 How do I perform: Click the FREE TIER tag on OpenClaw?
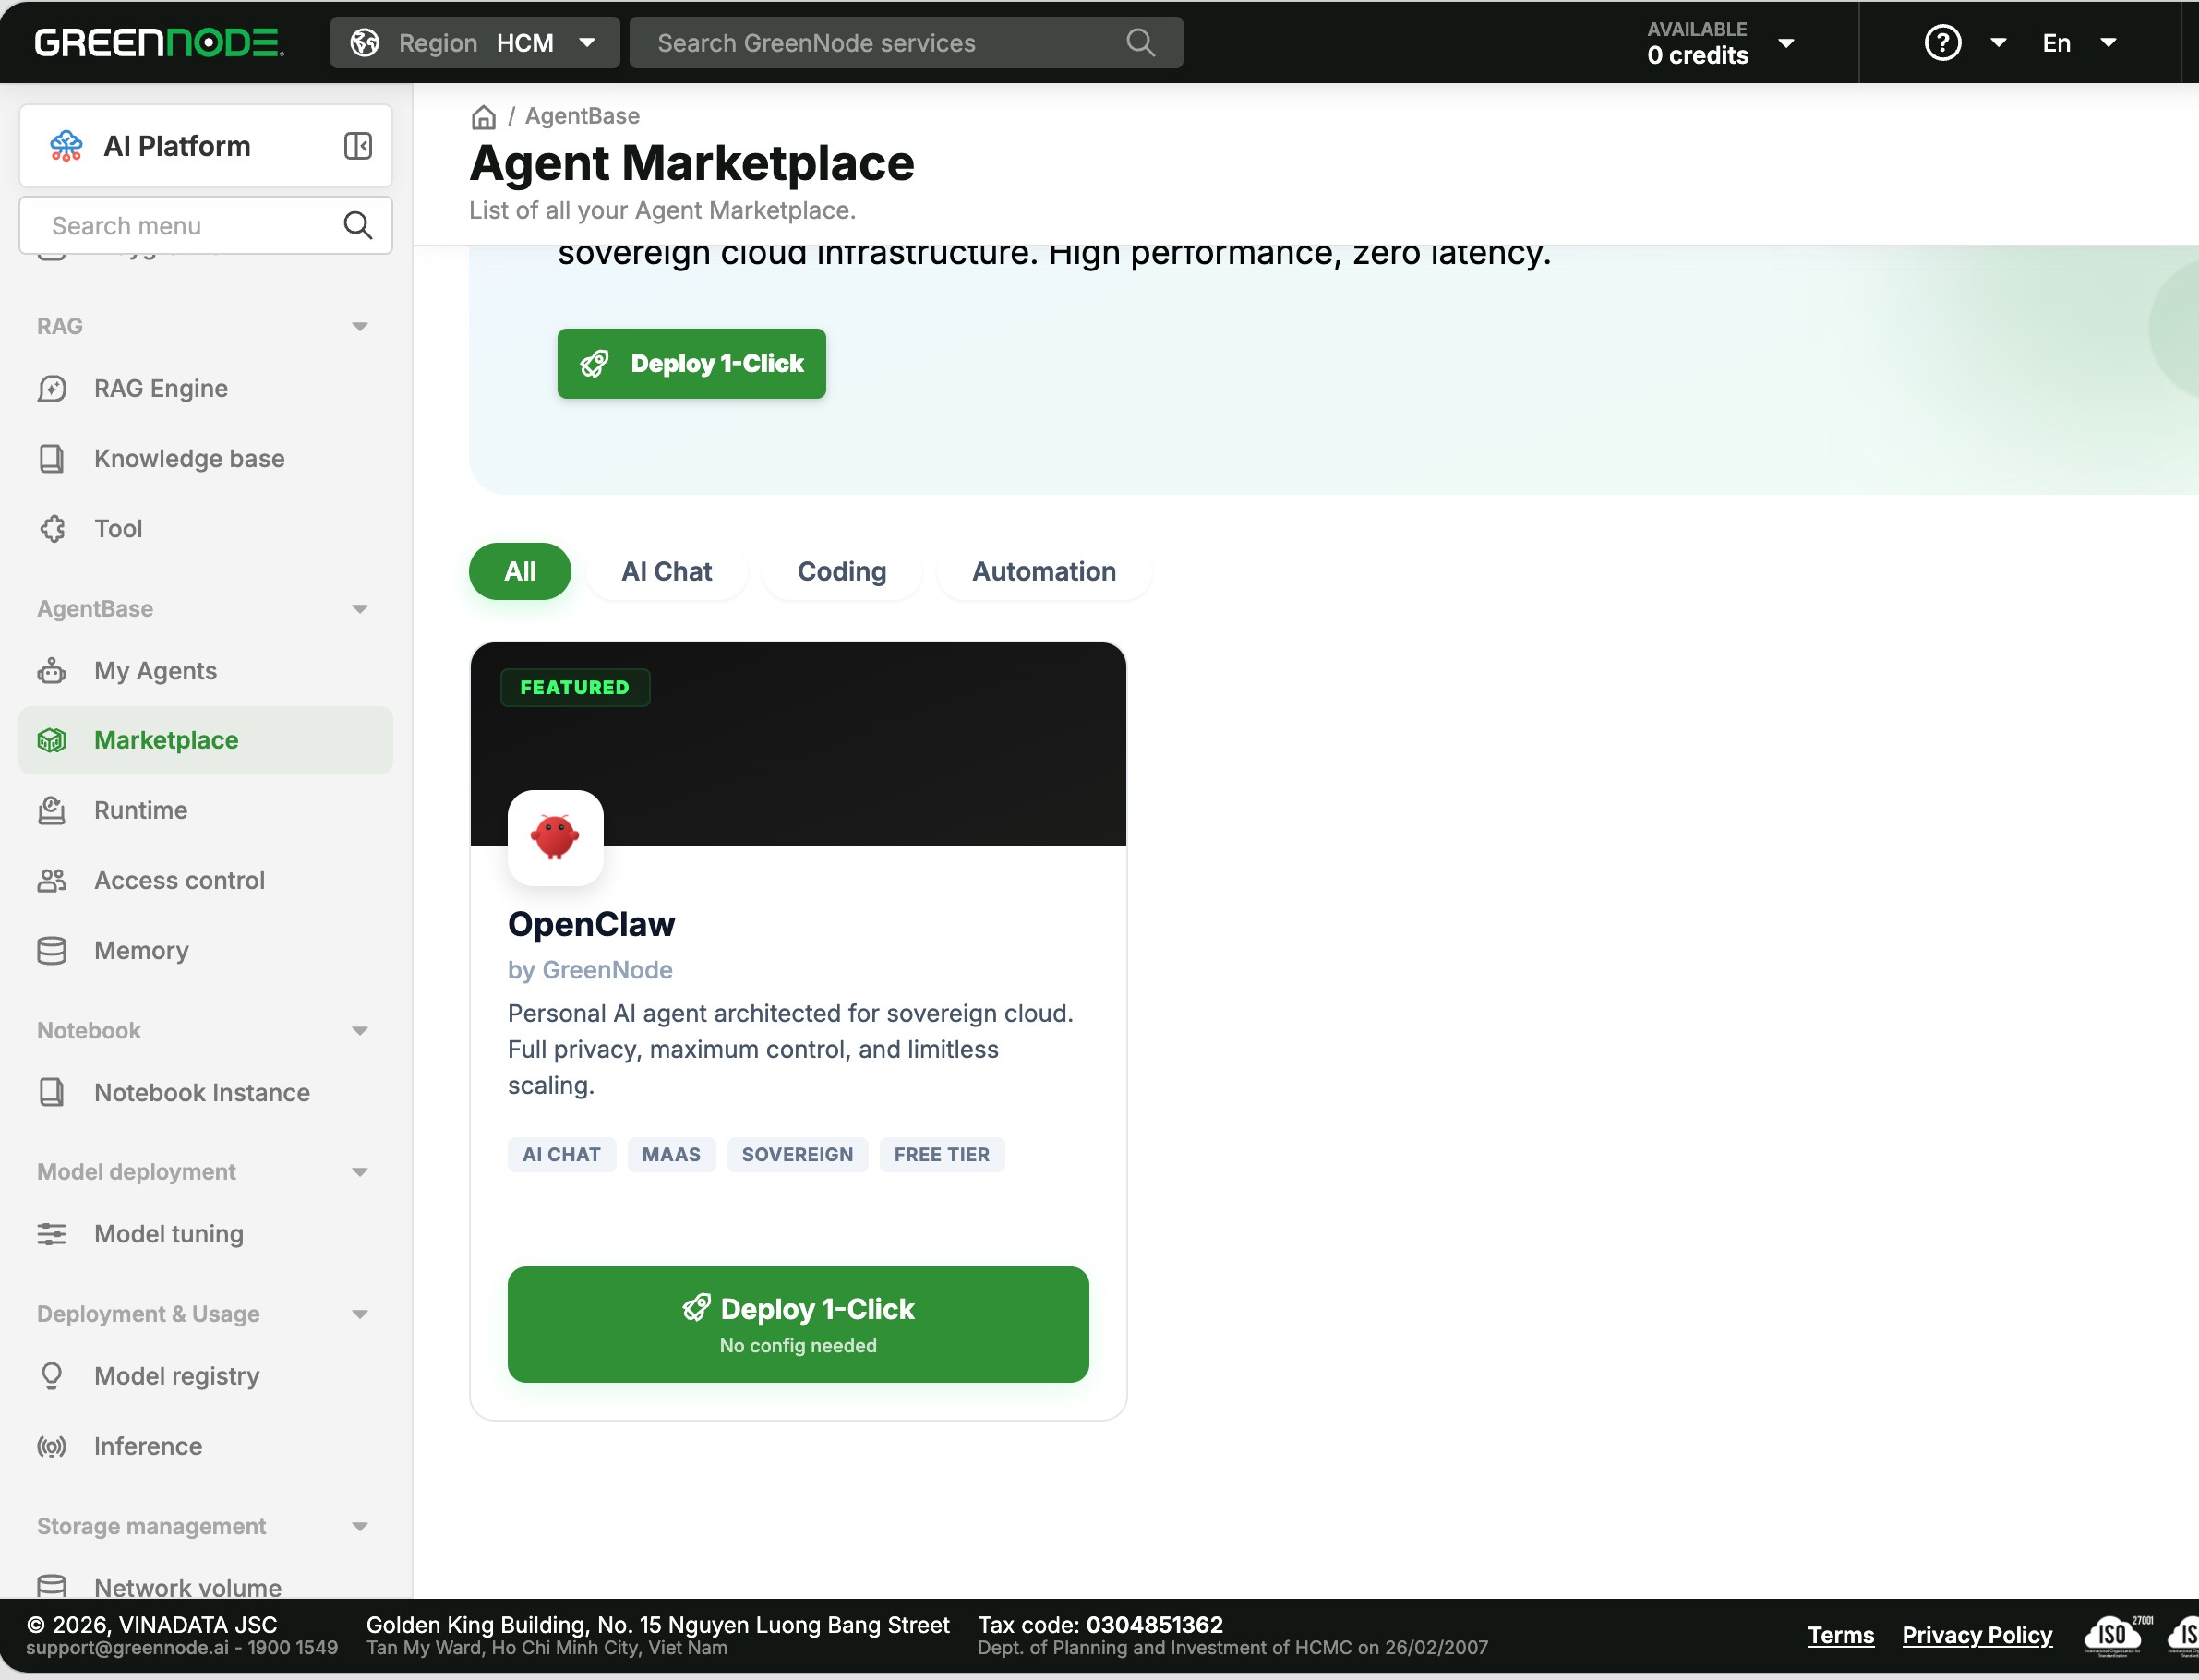(942, 1154)
